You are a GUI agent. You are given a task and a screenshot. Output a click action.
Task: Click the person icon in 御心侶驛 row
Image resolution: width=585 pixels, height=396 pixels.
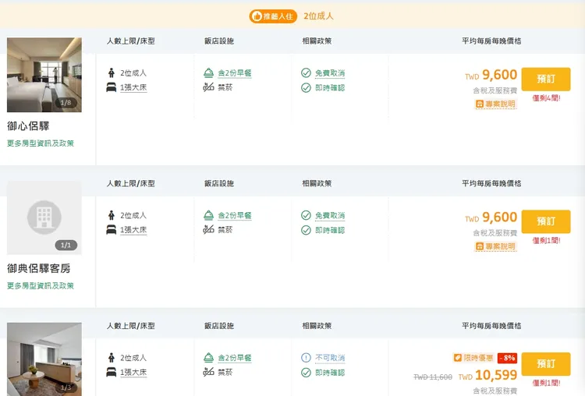point(112,72)
